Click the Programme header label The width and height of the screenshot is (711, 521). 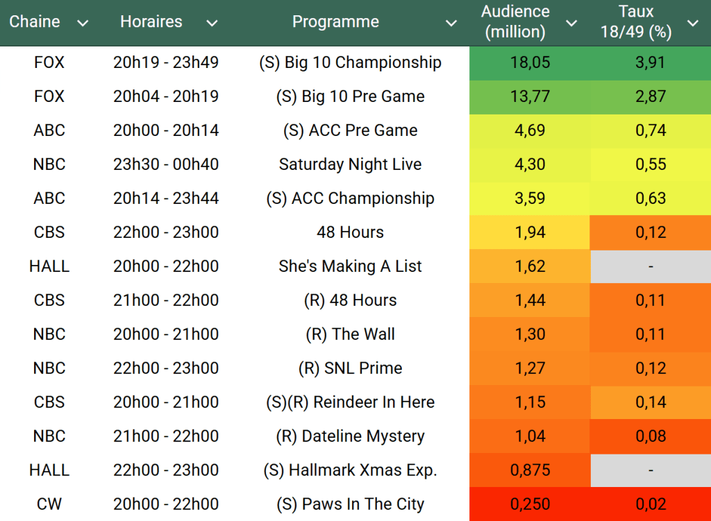(335, 22)
